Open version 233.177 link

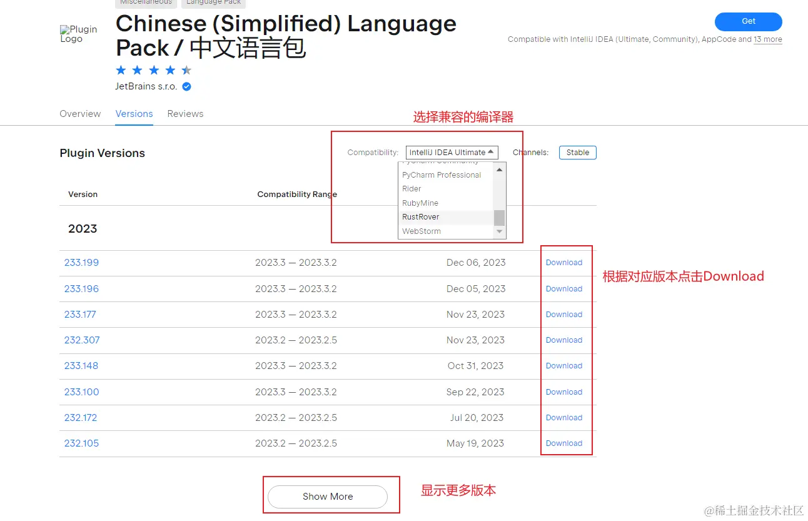pyautogui.click(x=80, y=315)
